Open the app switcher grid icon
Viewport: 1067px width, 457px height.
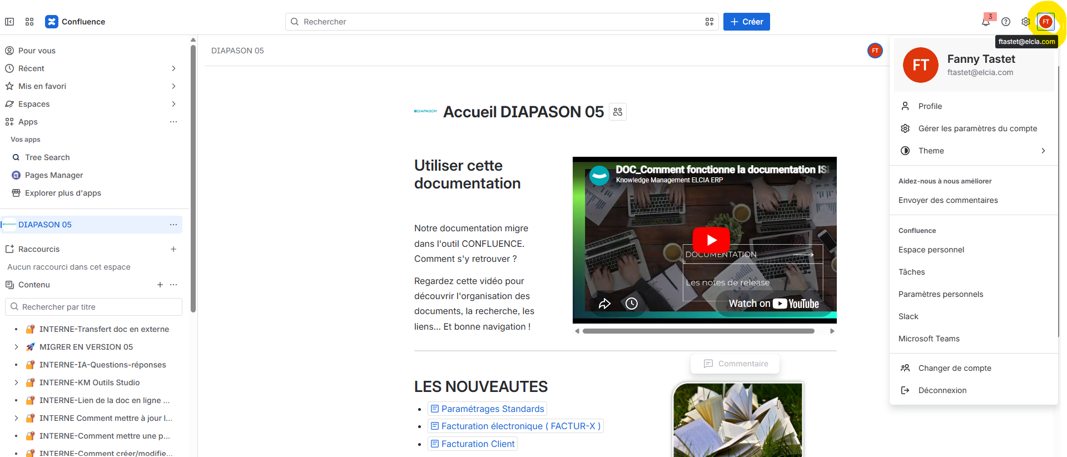click(29, 22)
